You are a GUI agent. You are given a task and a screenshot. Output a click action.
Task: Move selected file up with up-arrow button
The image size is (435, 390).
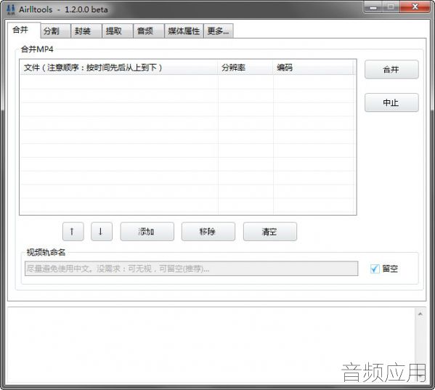click(73, 232)
